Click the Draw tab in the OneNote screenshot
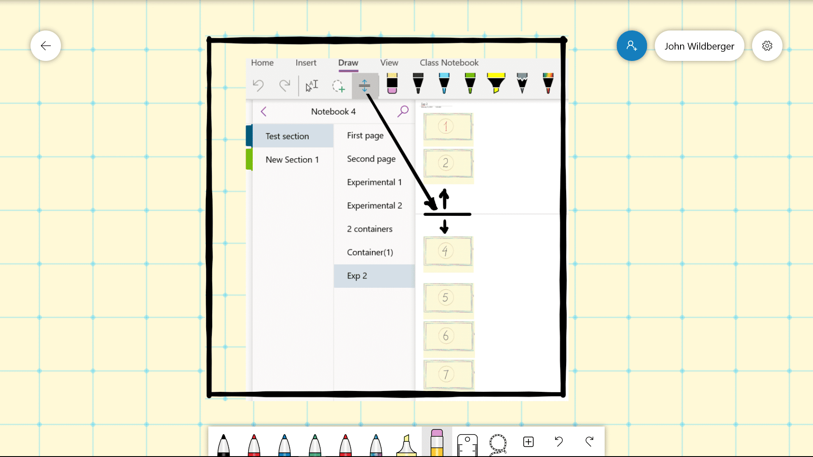 (x=348, y=63)
